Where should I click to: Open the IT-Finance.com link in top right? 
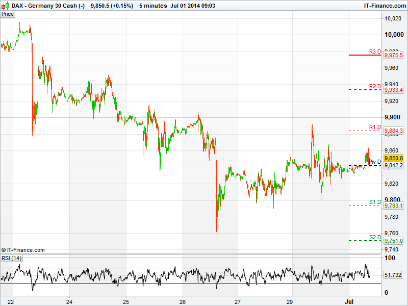click(384, 6)
